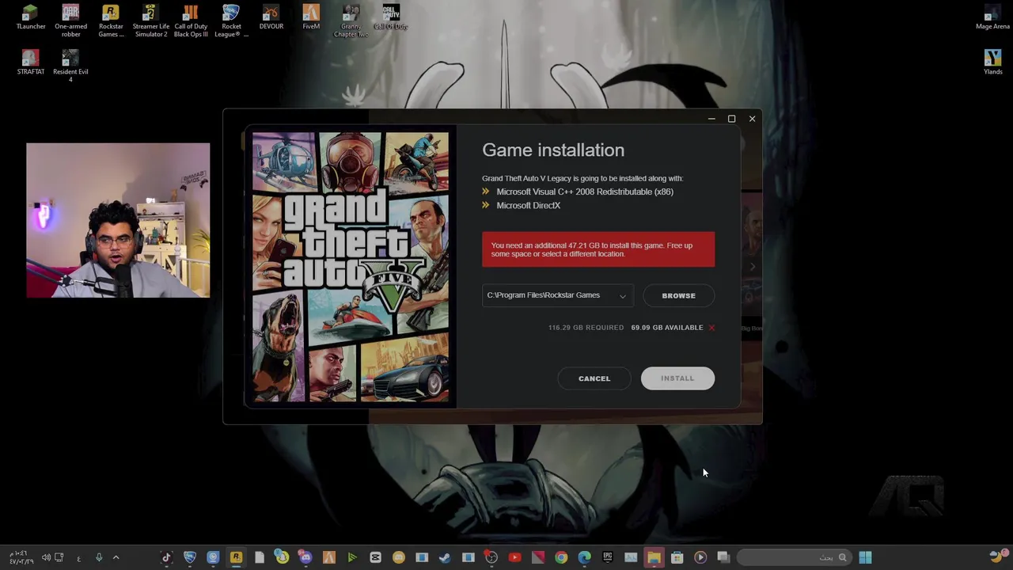The image size is (1013, 570).
Task: Open Microsoft Store from the taskbar
Action: click(x=677, y=557)
